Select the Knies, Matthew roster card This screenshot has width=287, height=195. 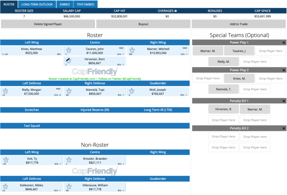pyautogui.click(x=32, y=51)
